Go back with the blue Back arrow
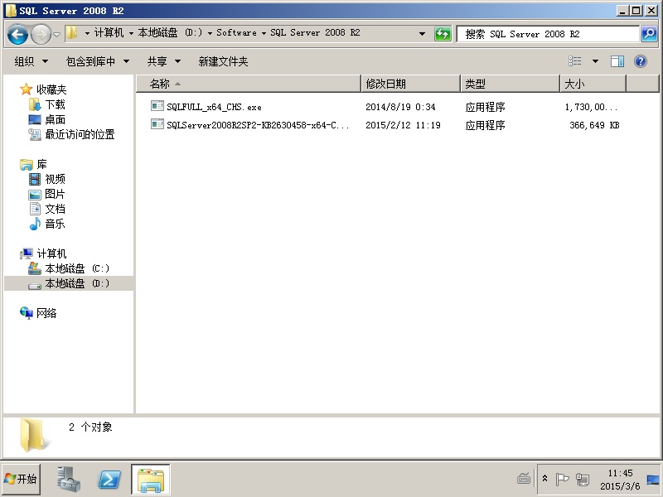 pyautogui.click(x=17, y=34)
